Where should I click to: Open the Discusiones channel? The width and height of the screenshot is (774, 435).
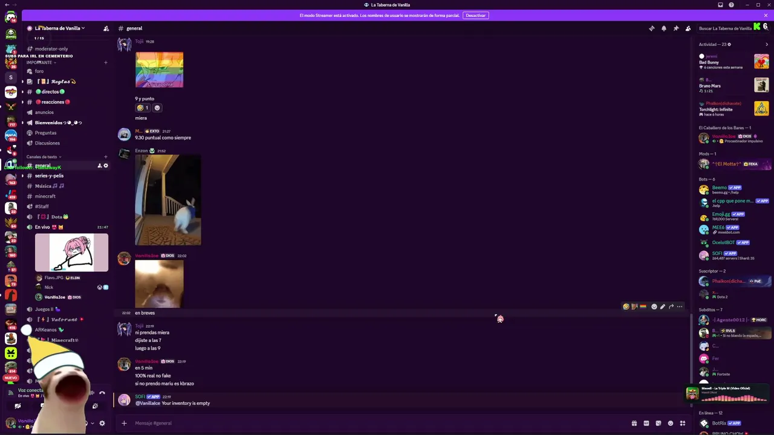pyautogui.click(x=47, y=143)
